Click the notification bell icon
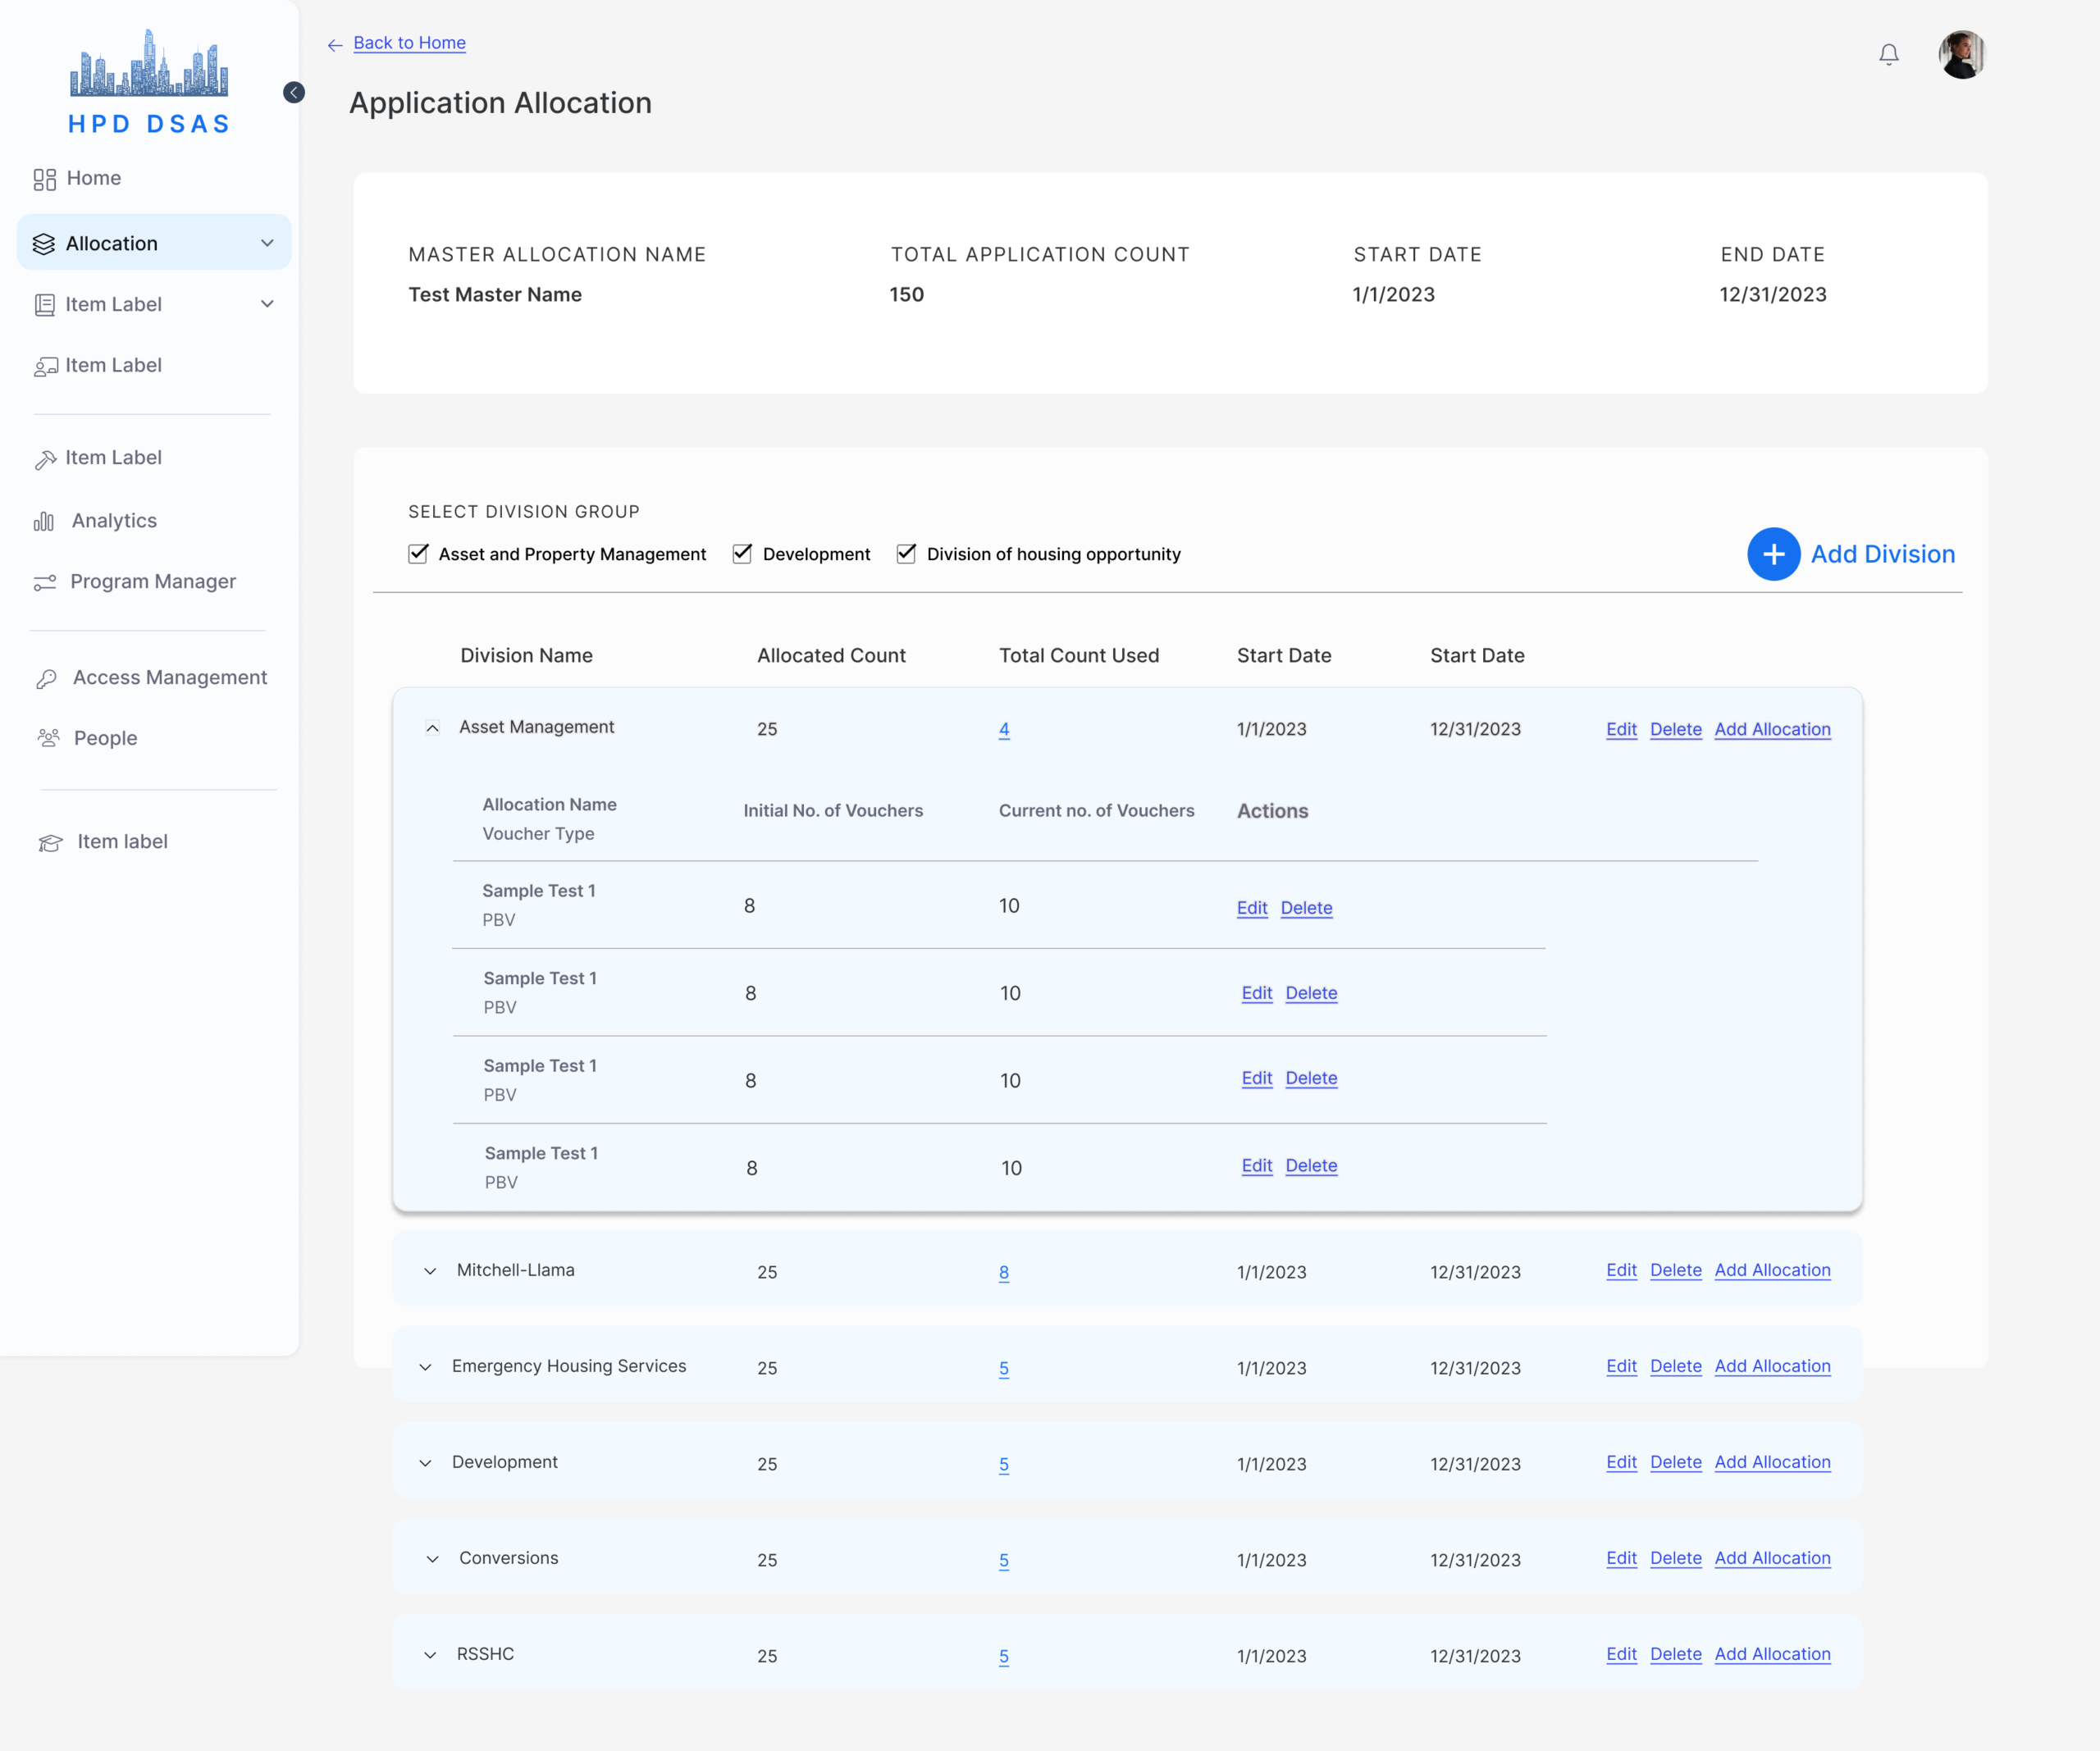 click(1888, 54)
